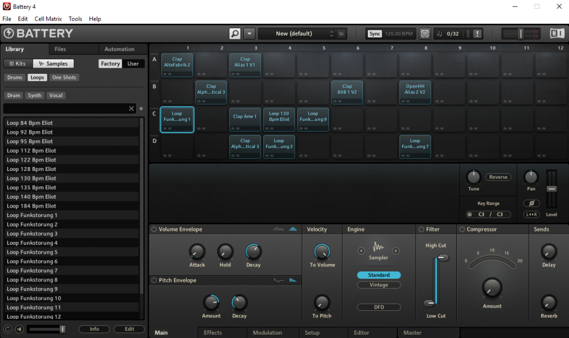569x338 pixels.
Task: Click the MIDI learn icon in Key Range
Action: (x=470, y=214)
